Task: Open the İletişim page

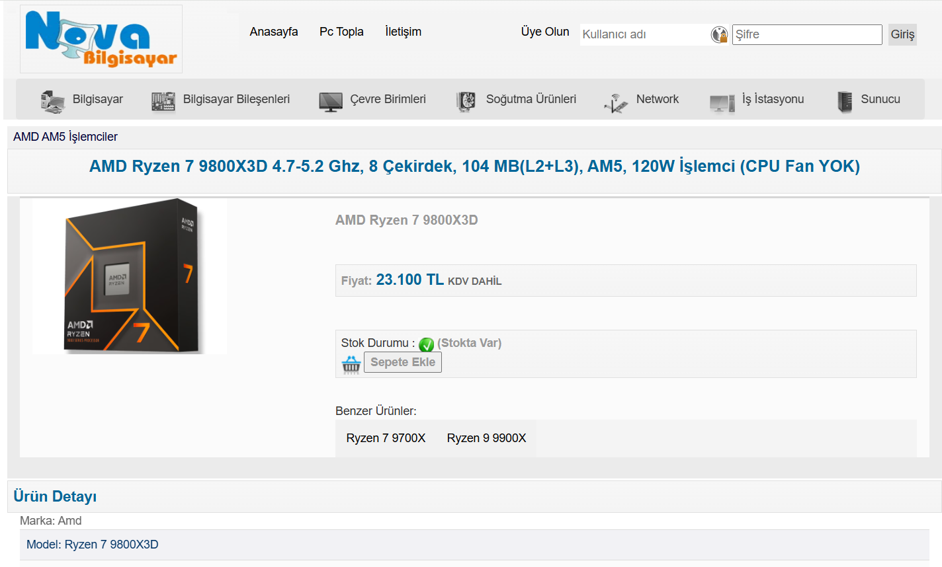Action: 404,32
